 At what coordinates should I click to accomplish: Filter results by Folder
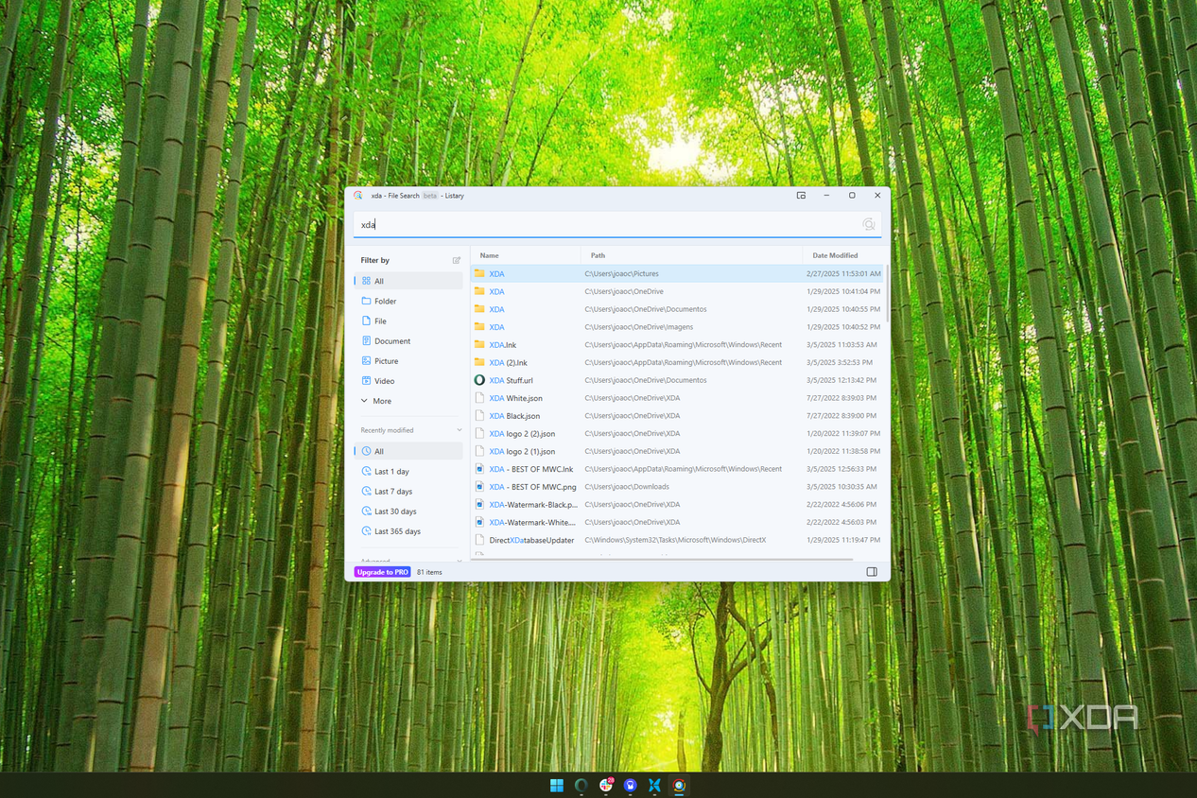coord(409,301)
